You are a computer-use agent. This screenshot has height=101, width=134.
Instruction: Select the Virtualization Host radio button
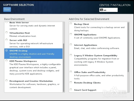(6, 33)
